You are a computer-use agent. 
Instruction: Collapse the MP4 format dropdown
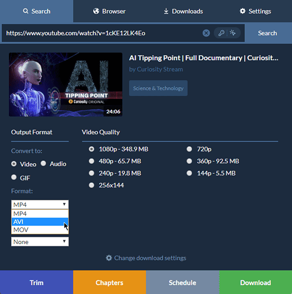(x=40, y=204)
